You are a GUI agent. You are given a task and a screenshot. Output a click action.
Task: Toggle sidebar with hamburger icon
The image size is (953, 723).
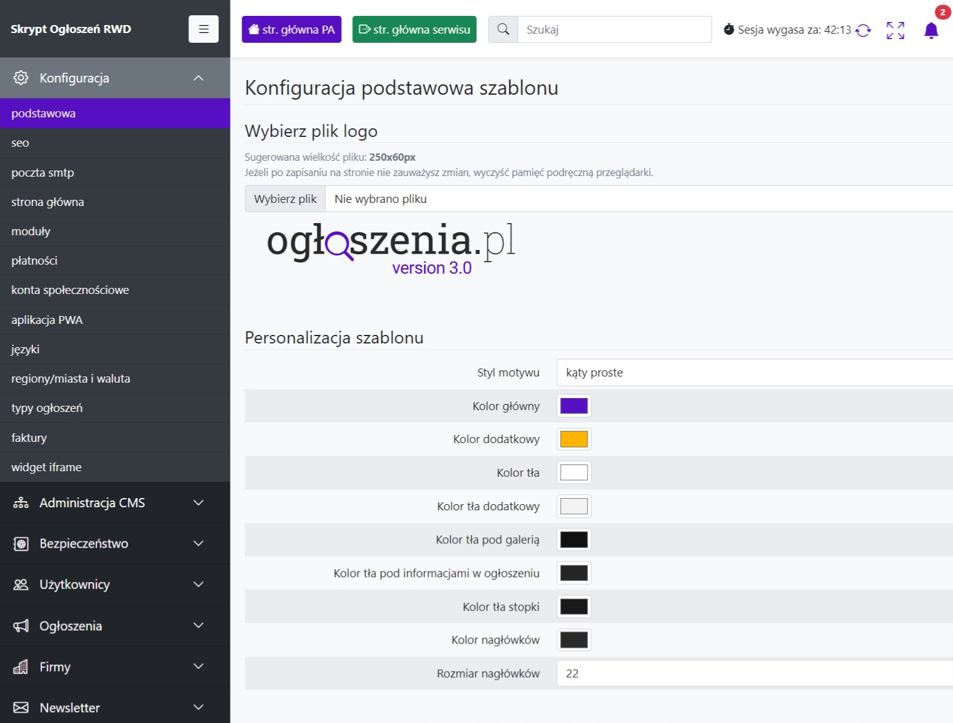tap(204, 29)
